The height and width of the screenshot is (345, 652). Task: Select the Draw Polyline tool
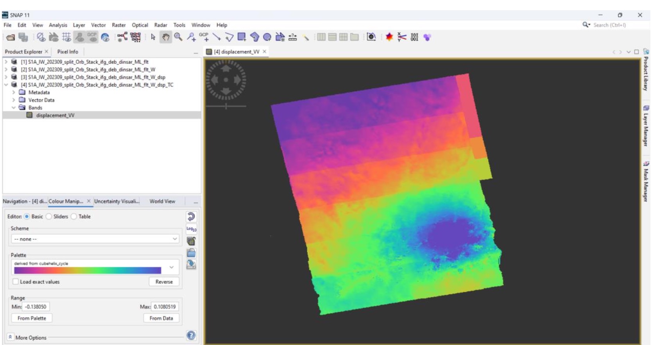tap(229, 37)
